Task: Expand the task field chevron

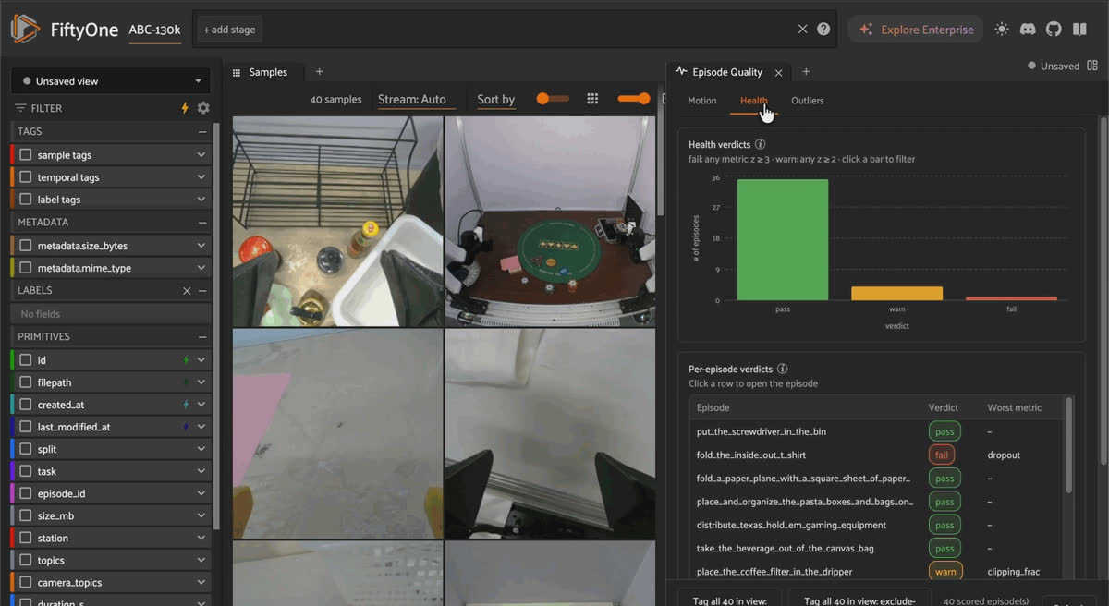Action: pyautogui.click(x=201, y=471)
